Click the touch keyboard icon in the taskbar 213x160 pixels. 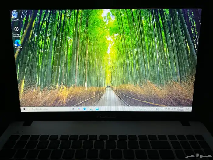point(157,109)
